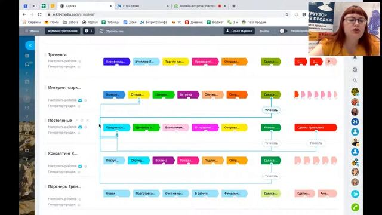Click Генератор продаж under Консалтинг
Image resolution: width=382 pixels, height=215 pixels.
click(62, 171)
